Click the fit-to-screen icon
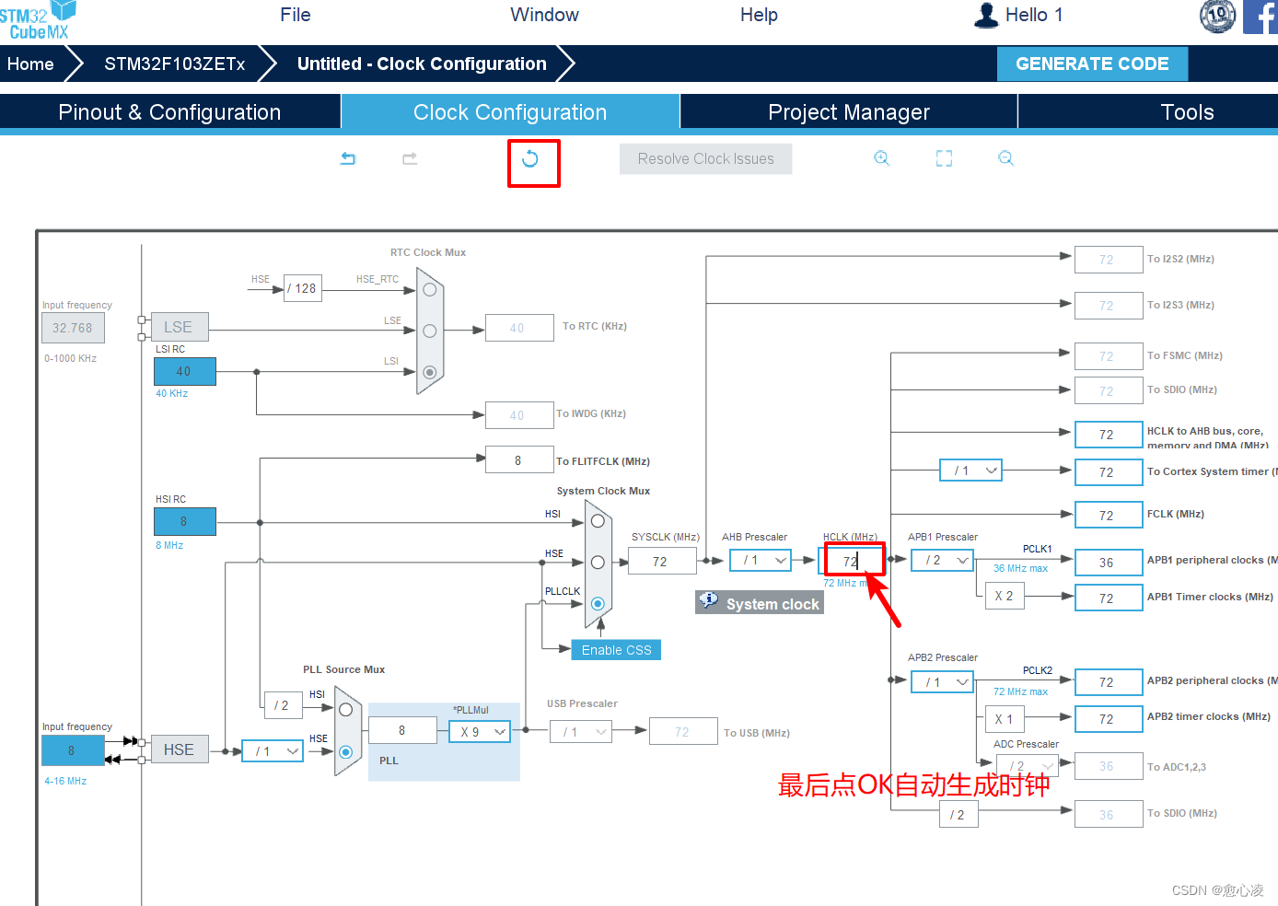 [944, 158]
